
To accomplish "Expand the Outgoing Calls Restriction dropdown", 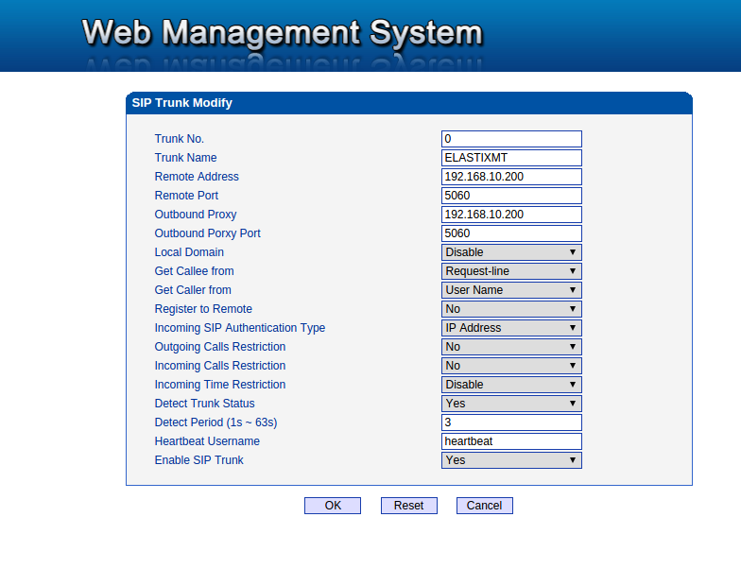I will [x=511, y=347].
